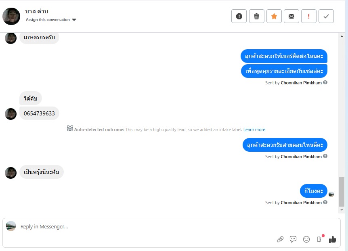
Task: Click the scroll-down arrow of chat scrollbar
Action: 342,210
